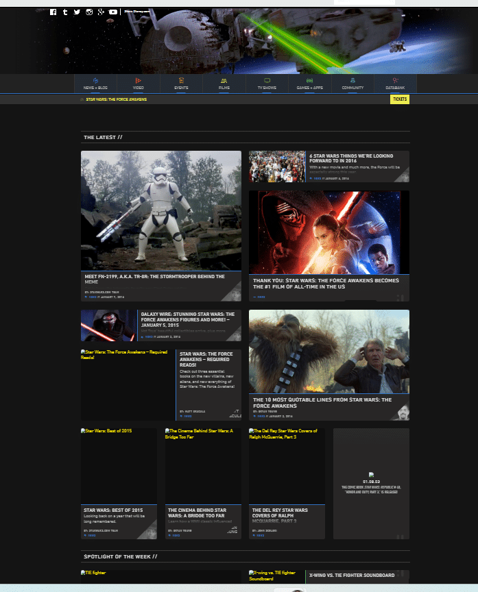Image resolution: width=478 pixels, height=592 pixels.
Task: Click the Instagram camera icon
Action: (88, 12)
